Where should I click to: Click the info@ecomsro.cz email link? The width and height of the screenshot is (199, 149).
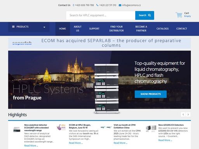[x=131, y=5]
